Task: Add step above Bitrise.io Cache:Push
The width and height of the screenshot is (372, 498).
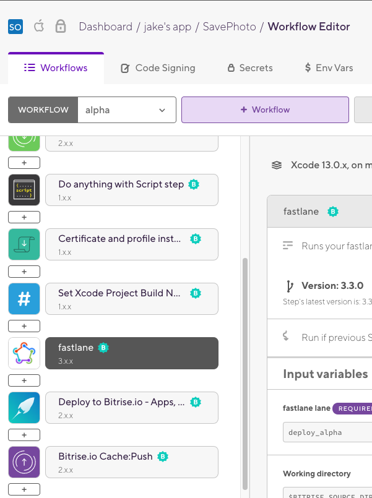Action: 24,435
